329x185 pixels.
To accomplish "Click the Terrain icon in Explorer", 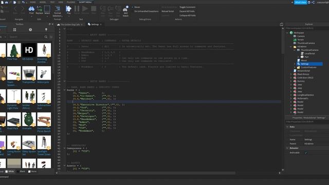I will pyautogui.click(x=295, y=40).
